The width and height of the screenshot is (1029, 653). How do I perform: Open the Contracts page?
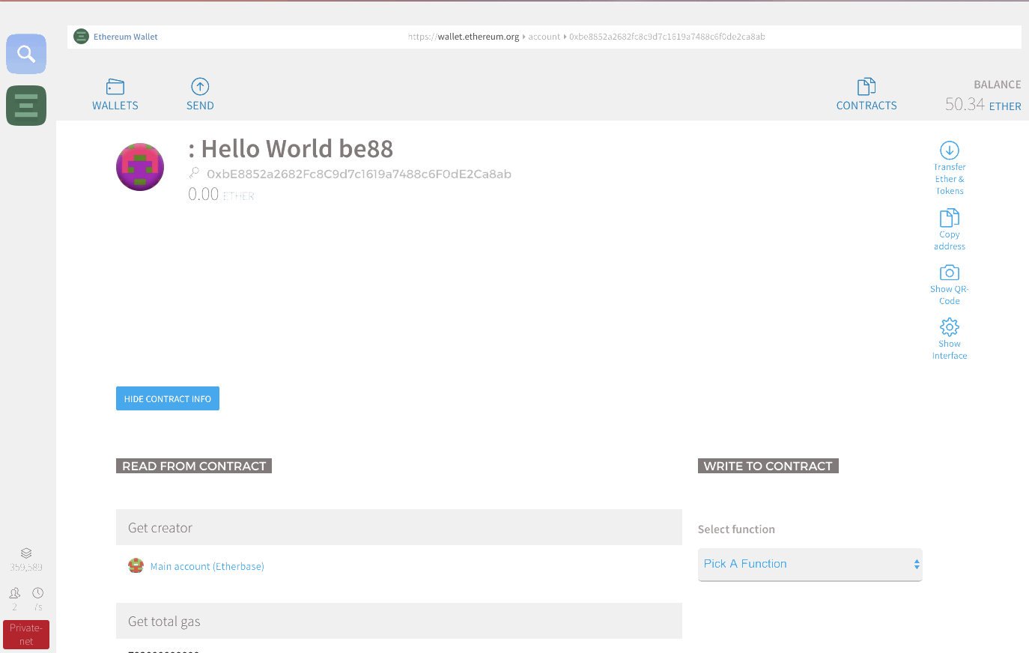866,94
